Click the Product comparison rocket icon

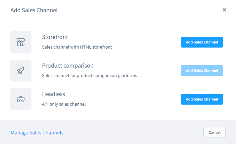click(21, 71)
